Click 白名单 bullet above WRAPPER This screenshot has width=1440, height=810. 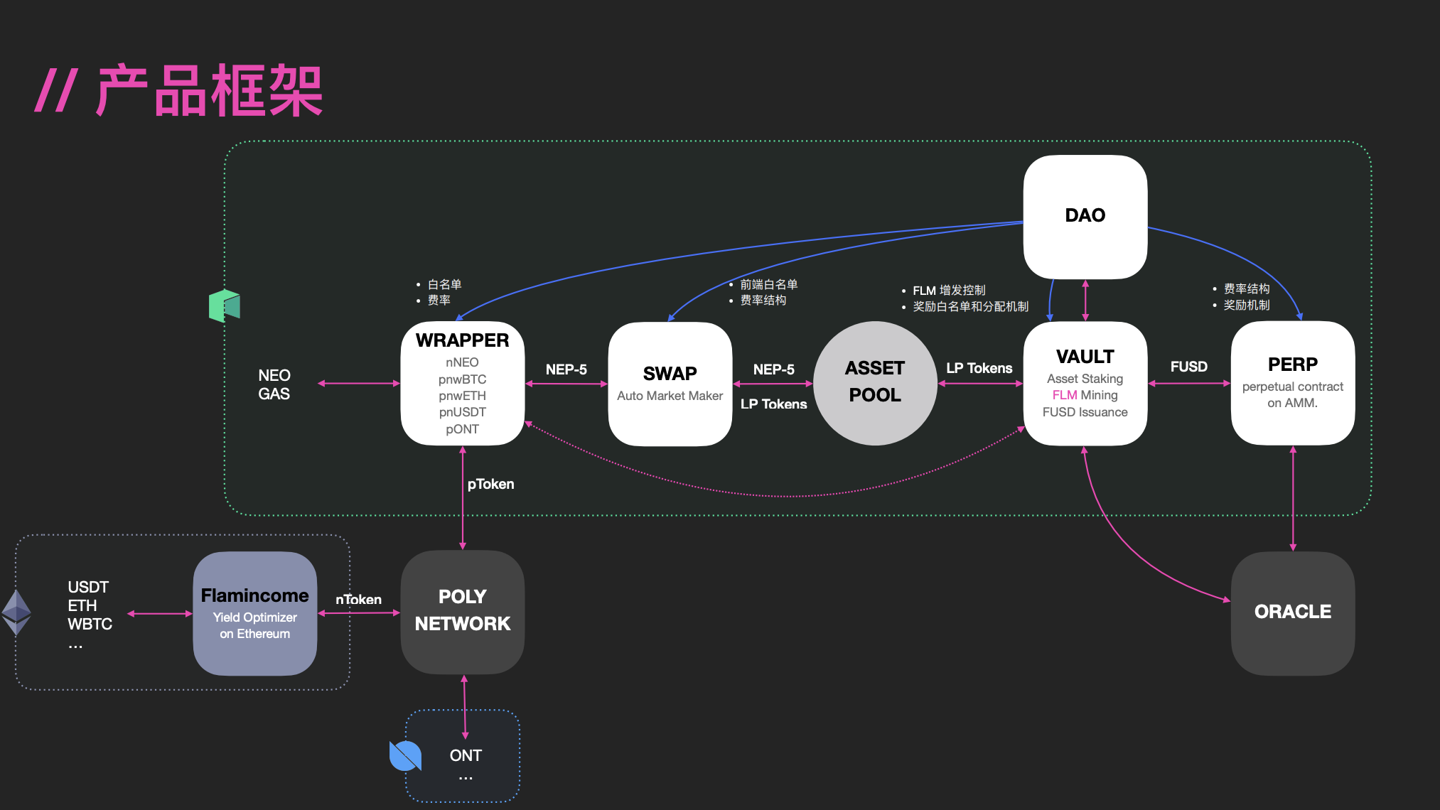pyautogui.click(x=444, y=284)
